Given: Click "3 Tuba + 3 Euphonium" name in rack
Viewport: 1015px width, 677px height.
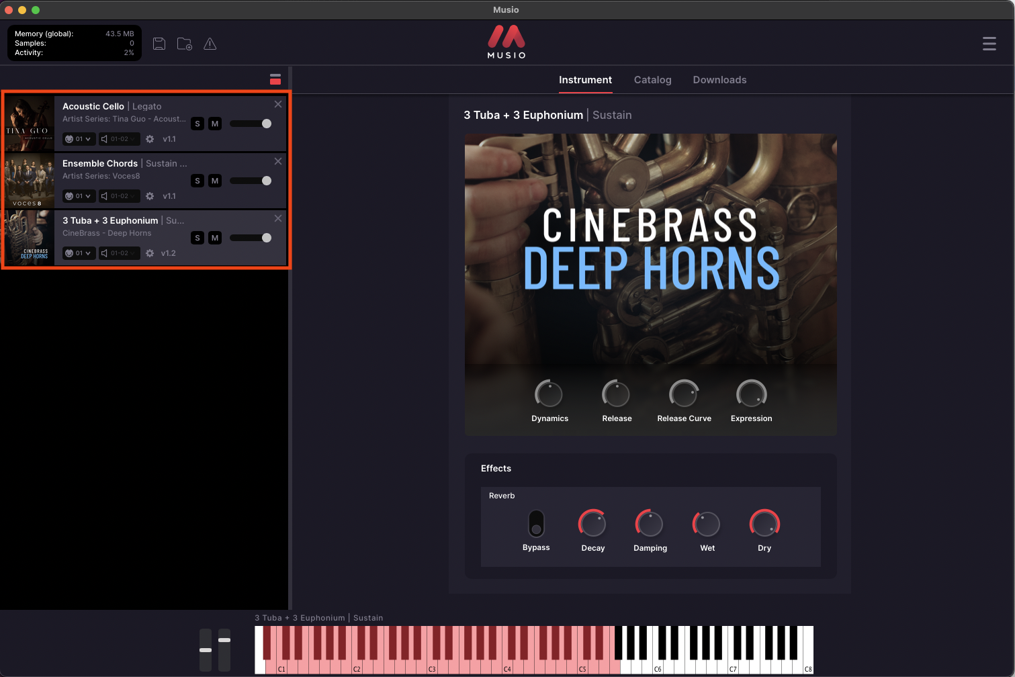Looking at the screenshot, I should pyautogui.click(x=110, y=220).
